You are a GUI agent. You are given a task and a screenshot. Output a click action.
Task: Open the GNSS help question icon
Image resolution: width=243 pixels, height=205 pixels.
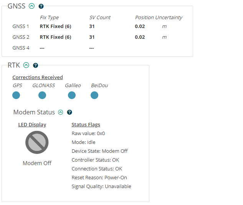(x=41, y=7)
